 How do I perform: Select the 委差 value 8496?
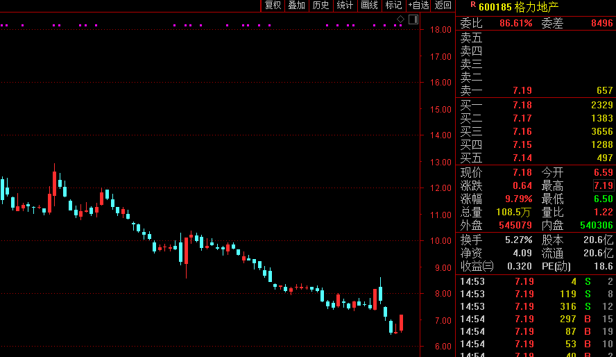click(x=602, y=23)
